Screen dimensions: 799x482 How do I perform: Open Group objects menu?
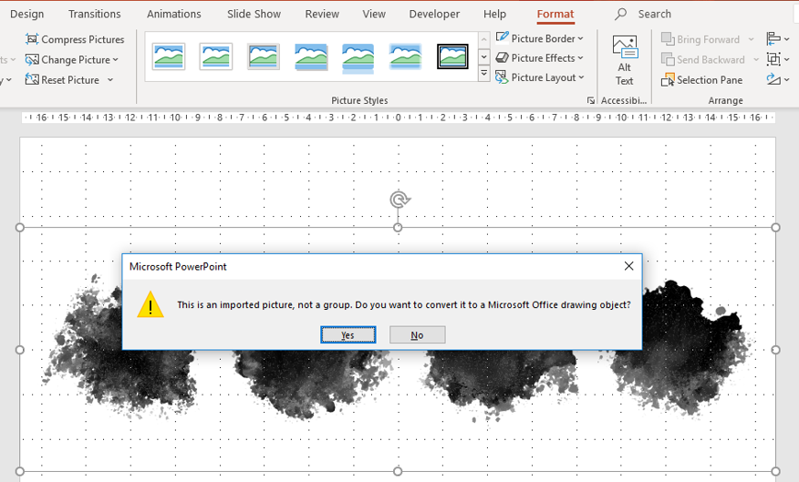[778, 59]
